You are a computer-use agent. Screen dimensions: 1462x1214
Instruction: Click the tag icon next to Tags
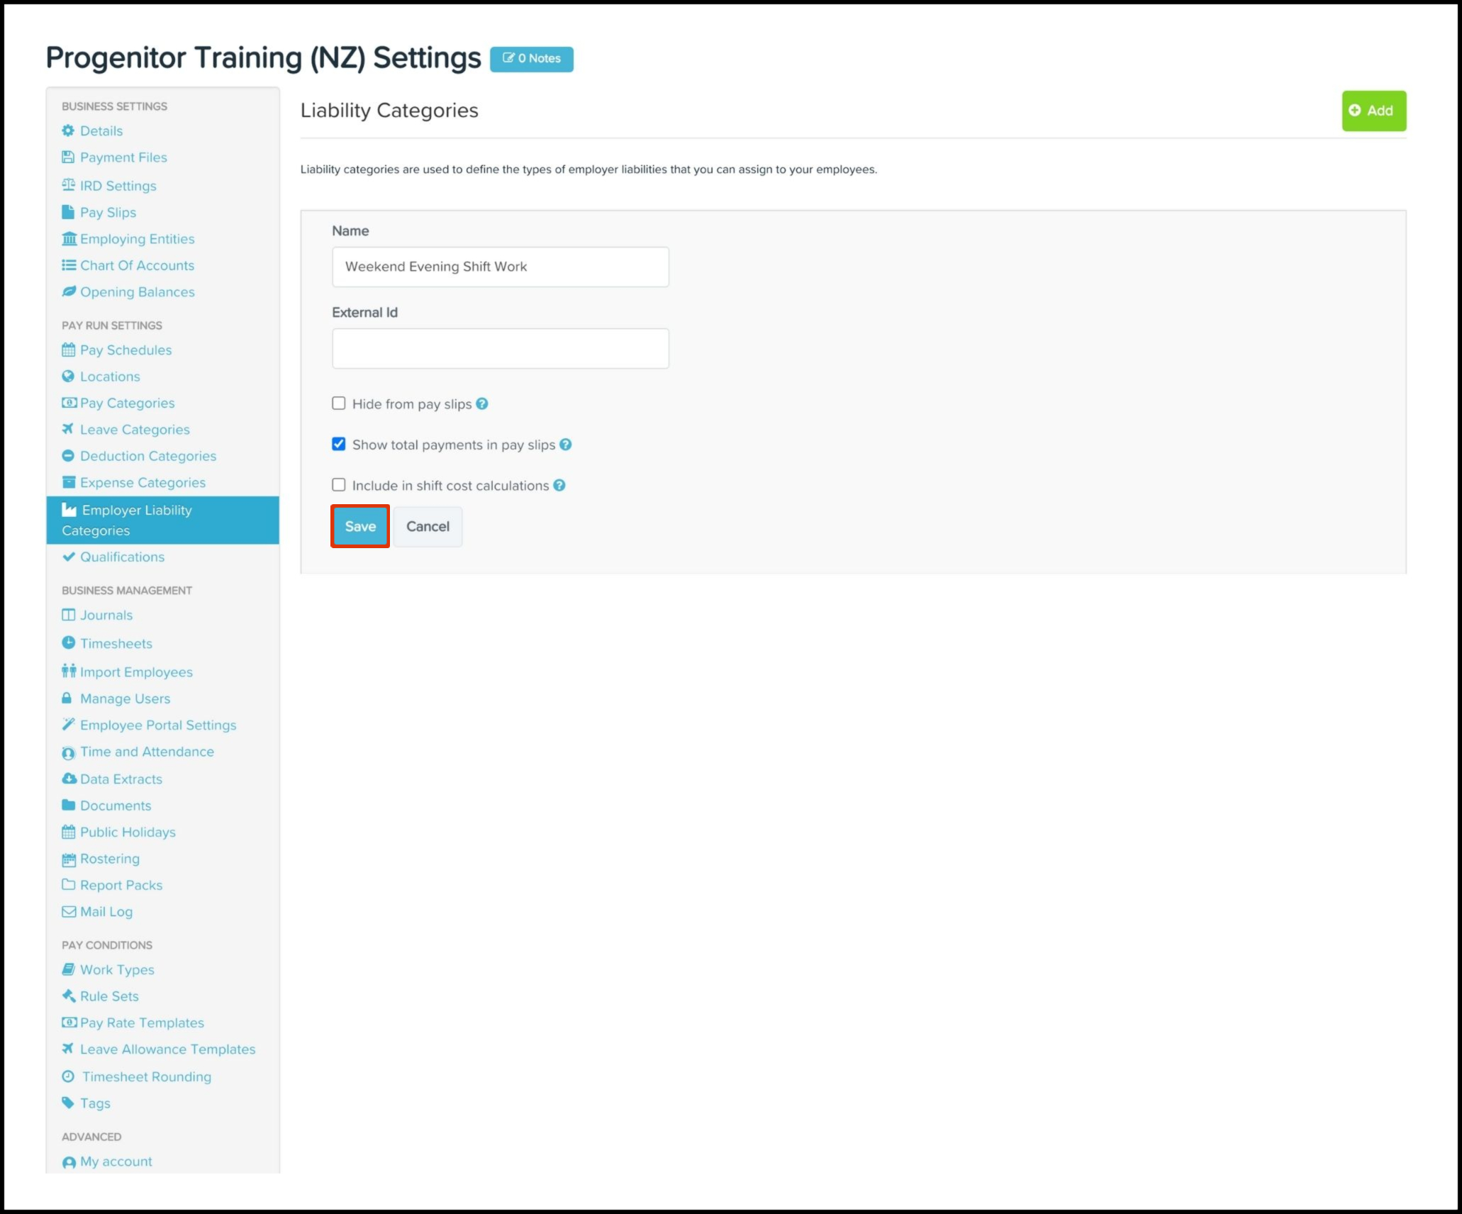point(68,1103)
